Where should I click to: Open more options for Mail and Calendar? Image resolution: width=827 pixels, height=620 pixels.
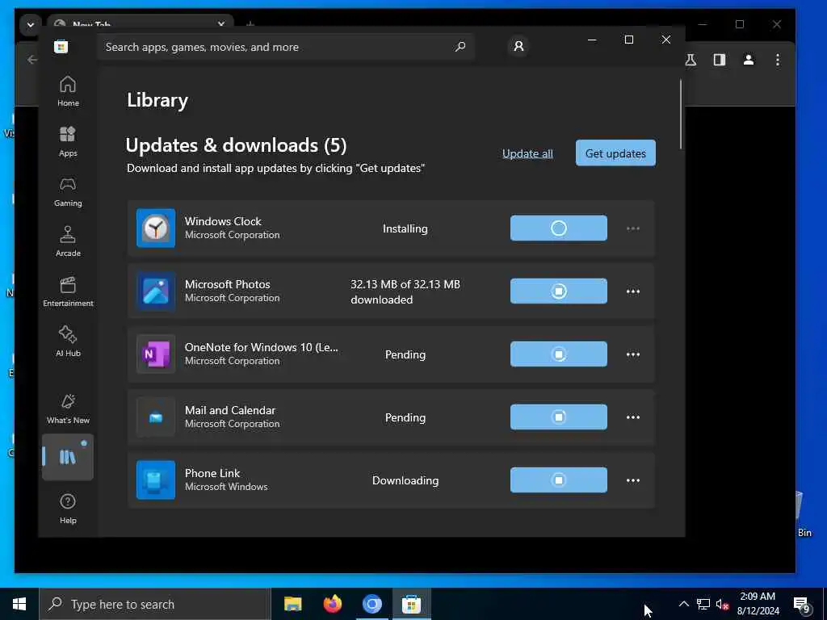pyautogui.click(x=633, y=417)
